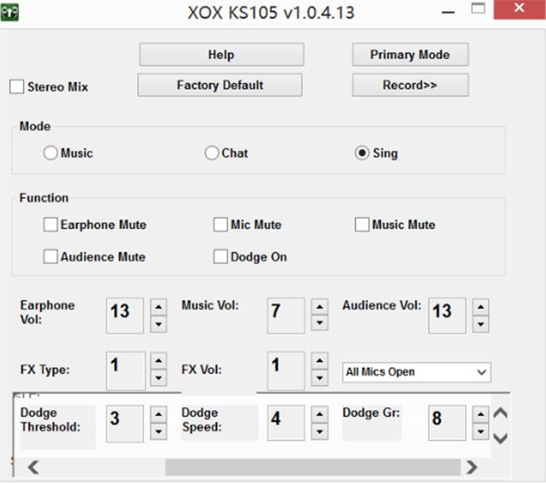The height and width of the screenshot is (483, 546).
Task: Increase Earphone Vol with up arrow
Action: tap(159, 307)
